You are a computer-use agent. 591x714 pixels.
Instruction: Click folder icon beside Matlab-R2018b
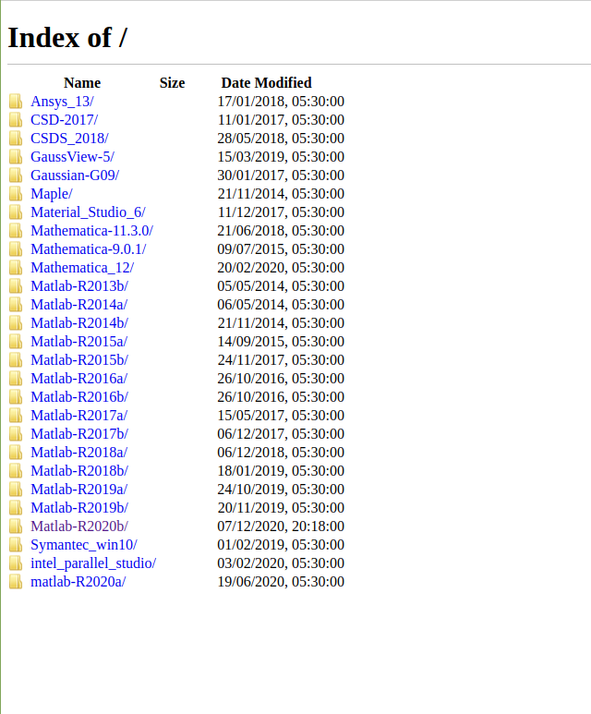point(16,471)
